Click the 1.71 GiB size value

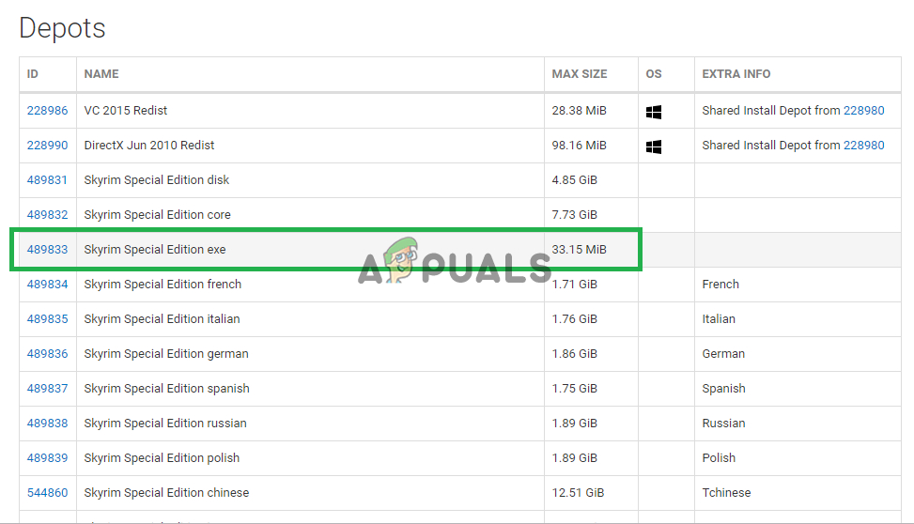(575, 285)
